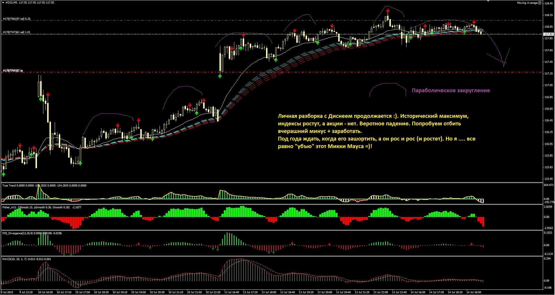Click the -2.9162 Fisher scale value
Screen dimensions: 555x295
click(548, 228)
